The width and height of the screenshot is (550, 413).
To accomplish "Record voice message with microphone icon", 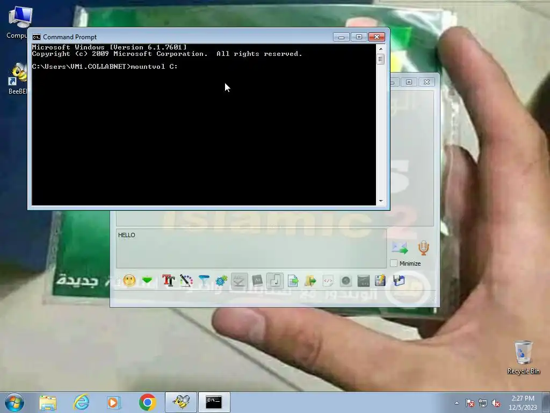I will point(423,247).
